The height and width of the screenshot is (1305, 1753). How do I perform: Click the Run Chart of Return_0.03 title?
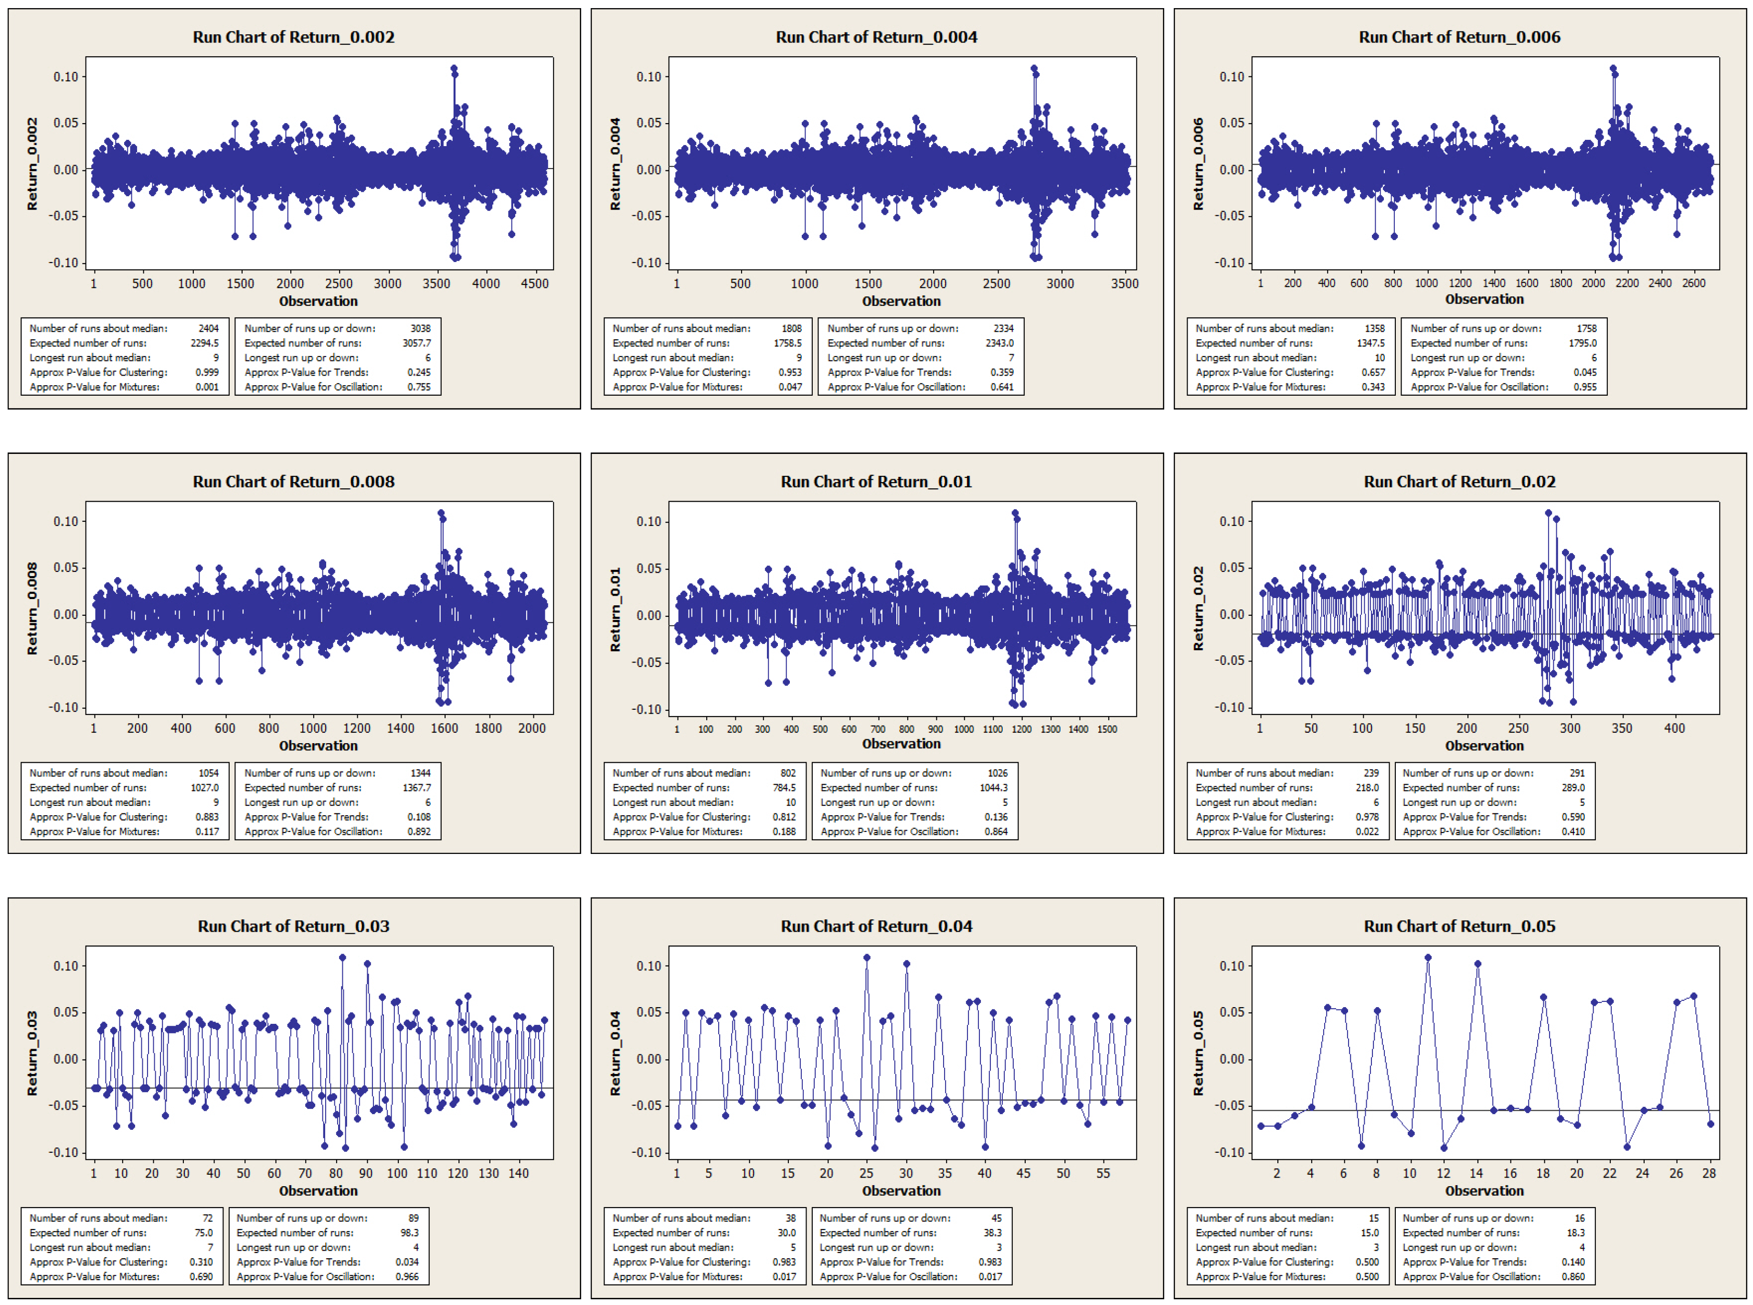(x=293, y=926)
